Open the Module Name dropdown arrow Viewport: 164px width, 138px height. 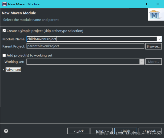(x=159, y=39)
